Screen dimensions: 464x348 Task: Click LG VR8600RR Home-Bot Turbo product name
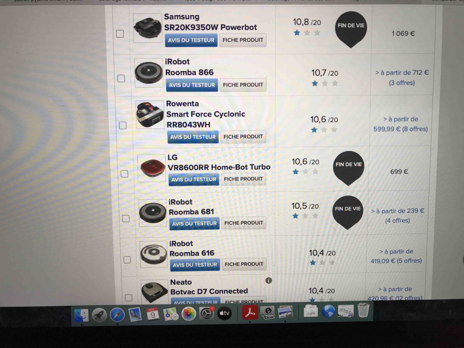click(219, 167)
